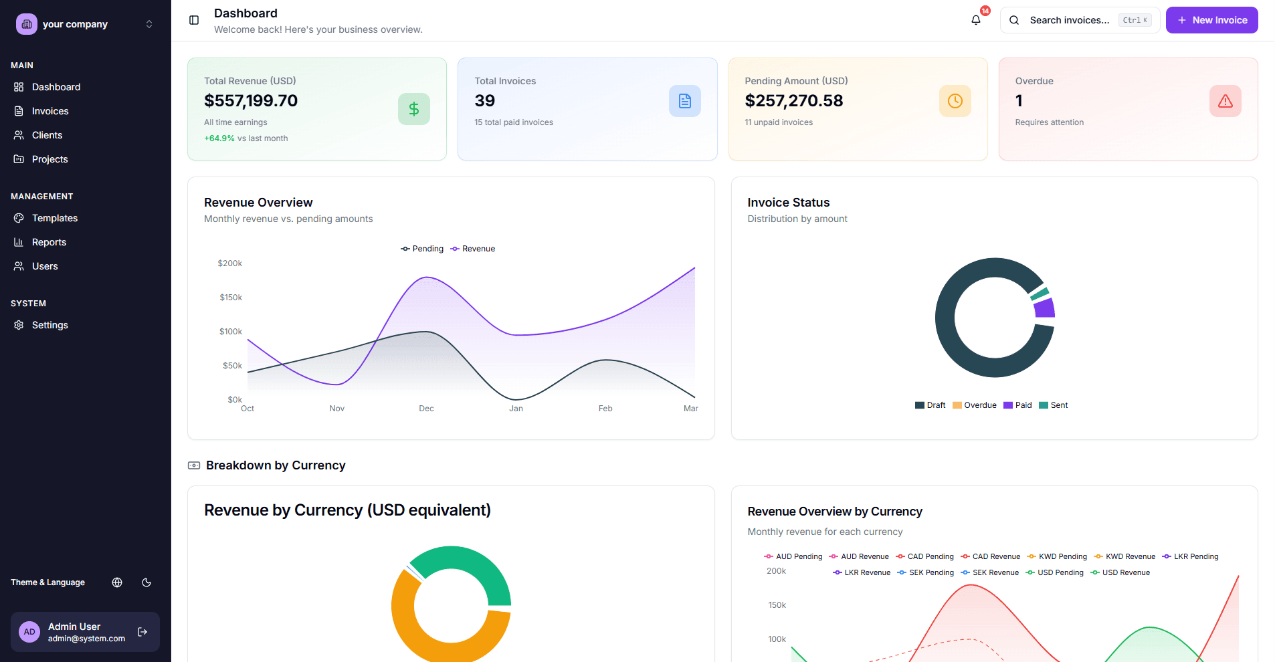This screenshot has width=1275, height=662.
Task: Select the globe language icon
Action: pyautogui.click(x=117, y=582)
